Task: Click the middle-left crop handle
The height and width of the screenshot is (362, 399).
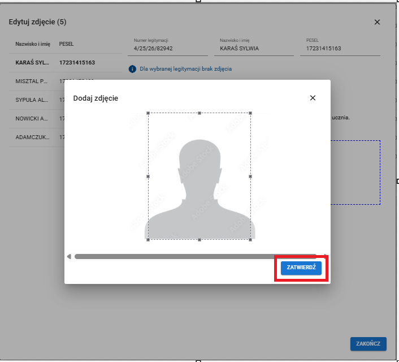Action: [x=148, y=176]
